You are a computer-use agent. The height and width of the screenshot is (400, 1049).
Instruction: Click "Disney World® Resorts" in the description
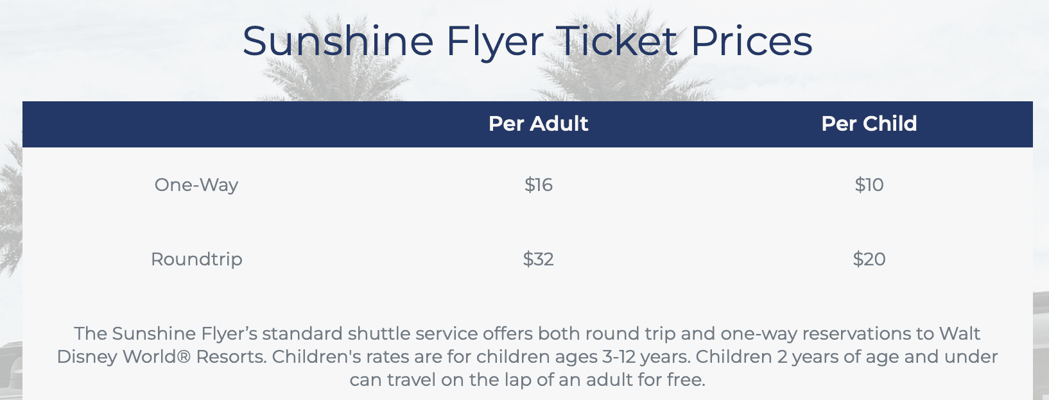[161, 357]
